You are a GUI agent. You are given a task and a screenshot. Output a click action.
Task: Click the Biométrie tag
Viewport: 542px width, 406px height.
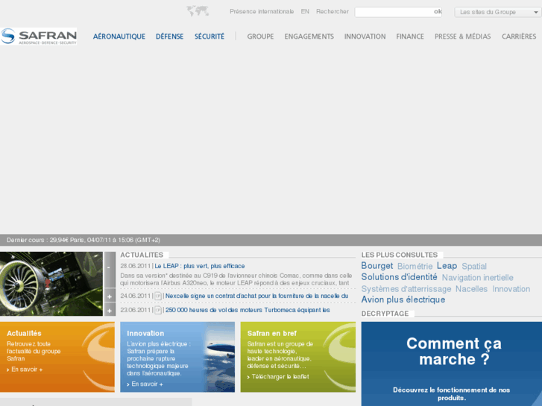pyautogui.click(x=415, y=267)
